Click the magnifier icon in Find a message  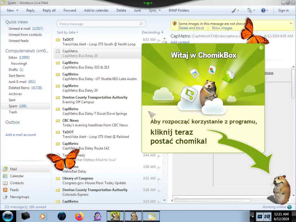141,24
